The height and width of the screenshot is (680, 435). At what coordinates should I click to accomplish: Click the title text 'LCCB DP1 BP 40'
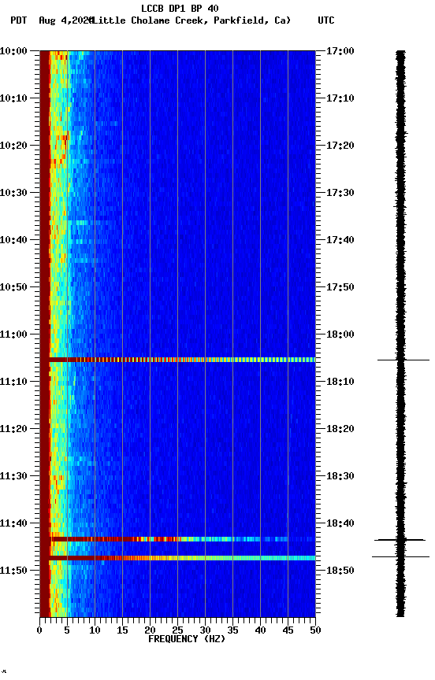(180, 8)
